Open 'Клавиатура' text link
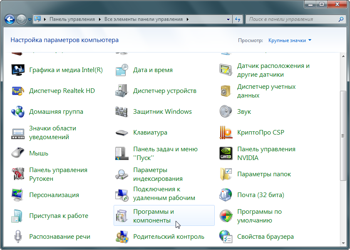Image resolution: width=350 pixels, height=250 pixels. [150, 132]
